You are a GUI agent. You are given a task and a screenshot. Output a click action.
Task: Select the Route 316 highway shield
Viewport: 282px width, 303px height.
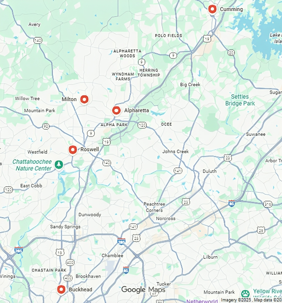click(x=268, y=204)
